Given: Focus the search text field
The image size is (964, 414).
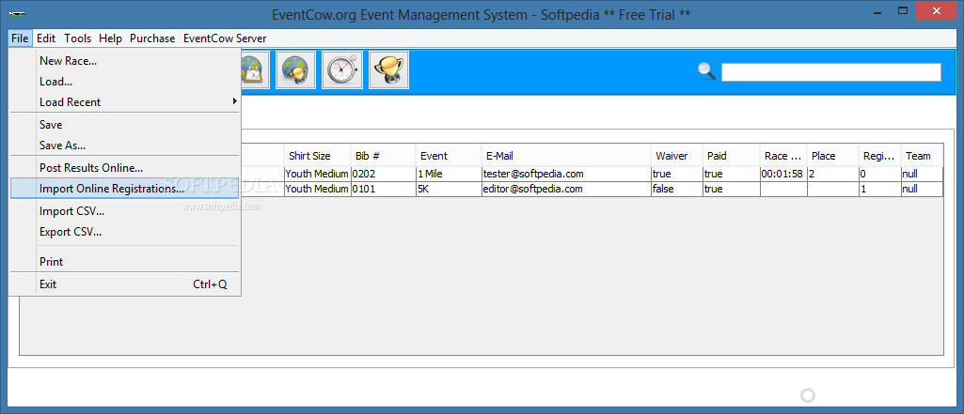Looking at the screenshot, I should tap(831, 71).
